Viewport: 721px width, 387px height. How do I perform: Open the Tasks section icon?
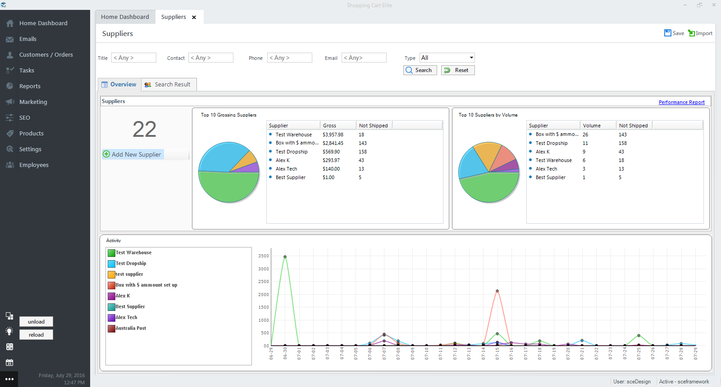(9, 71)
